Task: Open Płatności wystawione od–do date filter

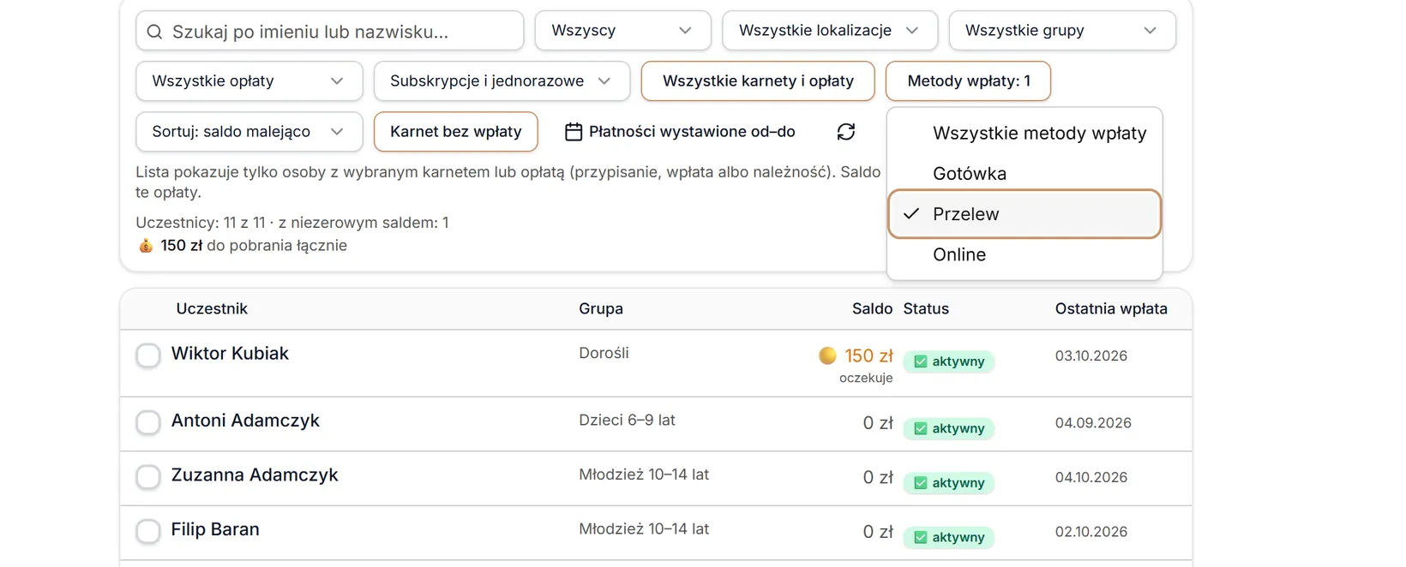Action: tap(680, 132)
